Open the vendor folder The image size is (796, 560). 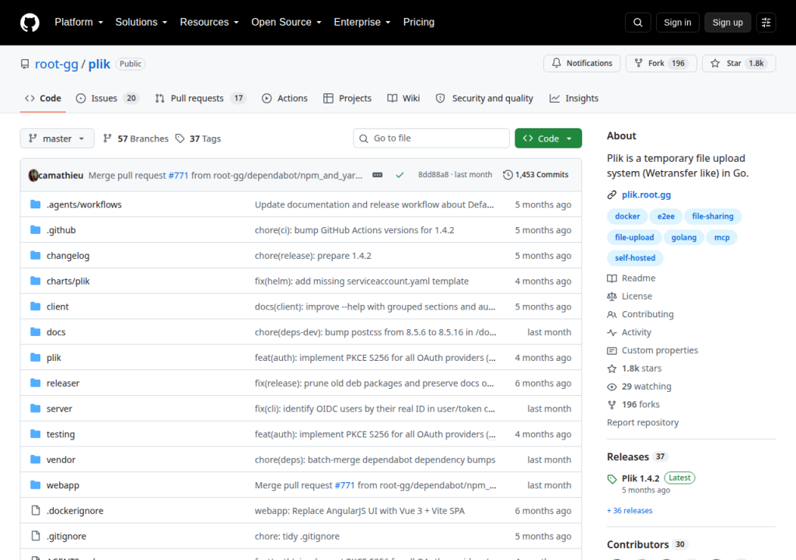coord(61,460)
